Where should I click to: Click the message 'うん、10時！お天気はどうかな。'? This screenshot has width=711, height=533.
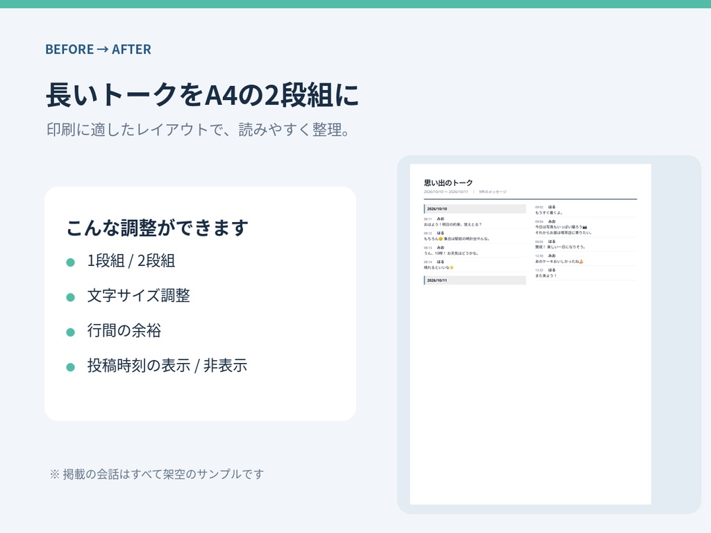451,253
